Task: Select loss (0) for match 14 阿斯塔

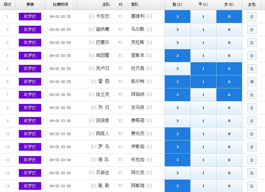Action: [x=229, y=186]
